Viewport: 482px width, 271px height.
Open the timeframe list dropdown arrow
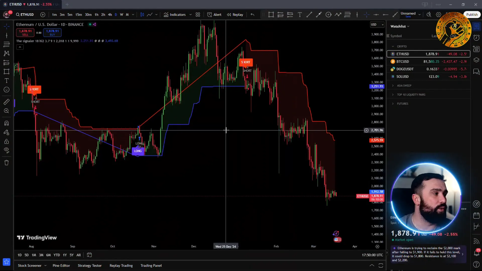tap(133, 15)
